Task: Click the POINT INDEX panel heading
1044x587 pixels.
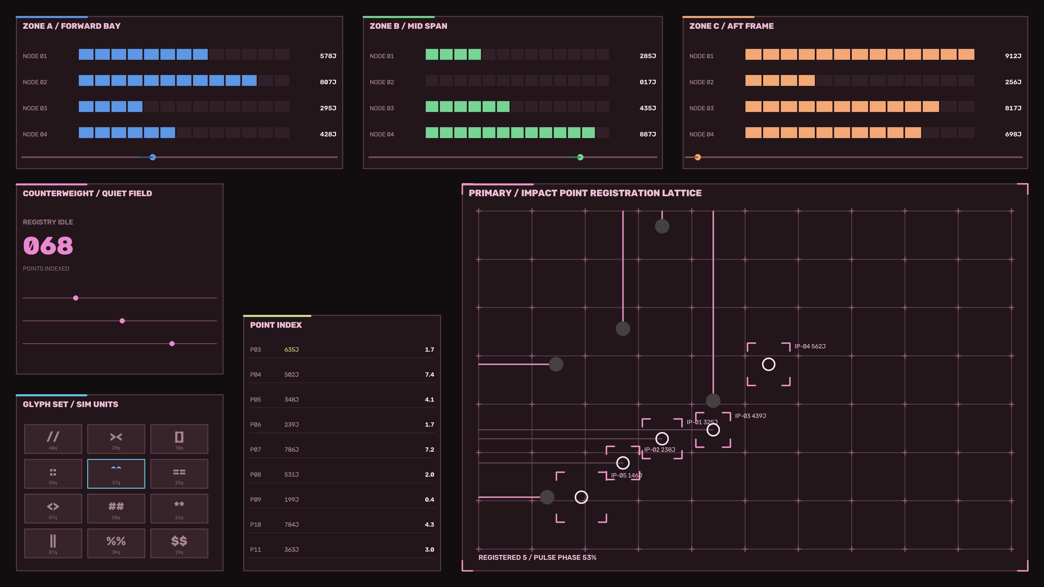Action: pos(276,325)
